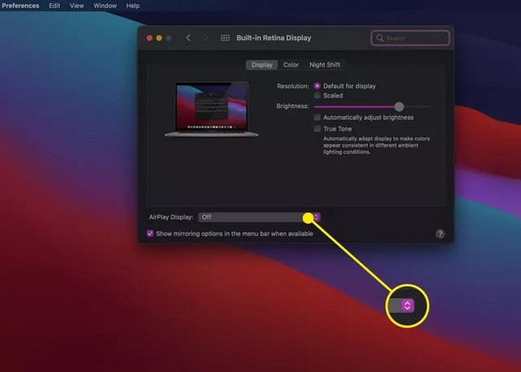Switch to the Color tab
521x372 pixels.
[291, 65]
